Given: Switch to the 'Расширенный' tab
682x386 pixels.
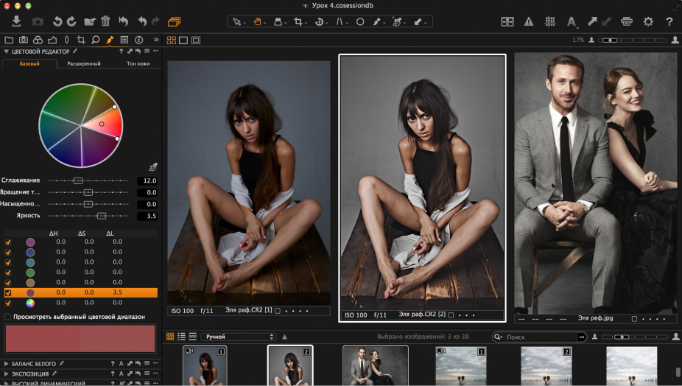Looking at the screenshot, I should (x=84, y=64).
